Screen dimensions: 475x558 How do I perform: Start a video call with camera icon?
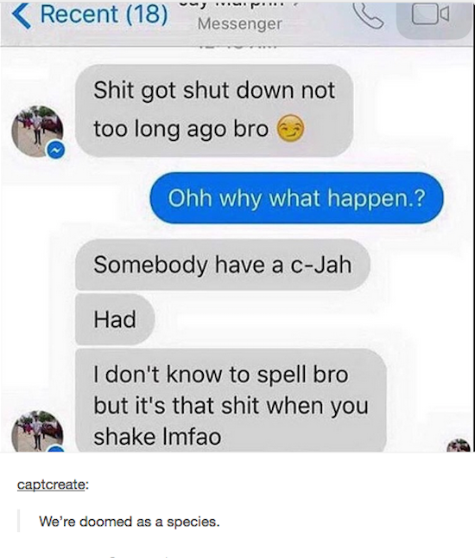click(430, 14)
